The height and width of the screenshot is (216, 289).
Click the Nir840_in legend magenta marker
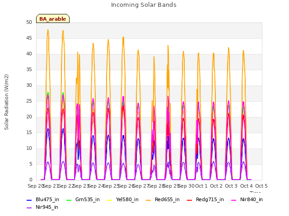pyautogui.click(x=234, y=200)
